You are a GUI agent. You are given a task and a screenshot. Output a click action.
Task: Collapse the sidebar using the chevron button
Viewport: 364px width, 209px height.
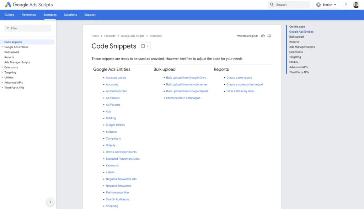pos(50,202)
